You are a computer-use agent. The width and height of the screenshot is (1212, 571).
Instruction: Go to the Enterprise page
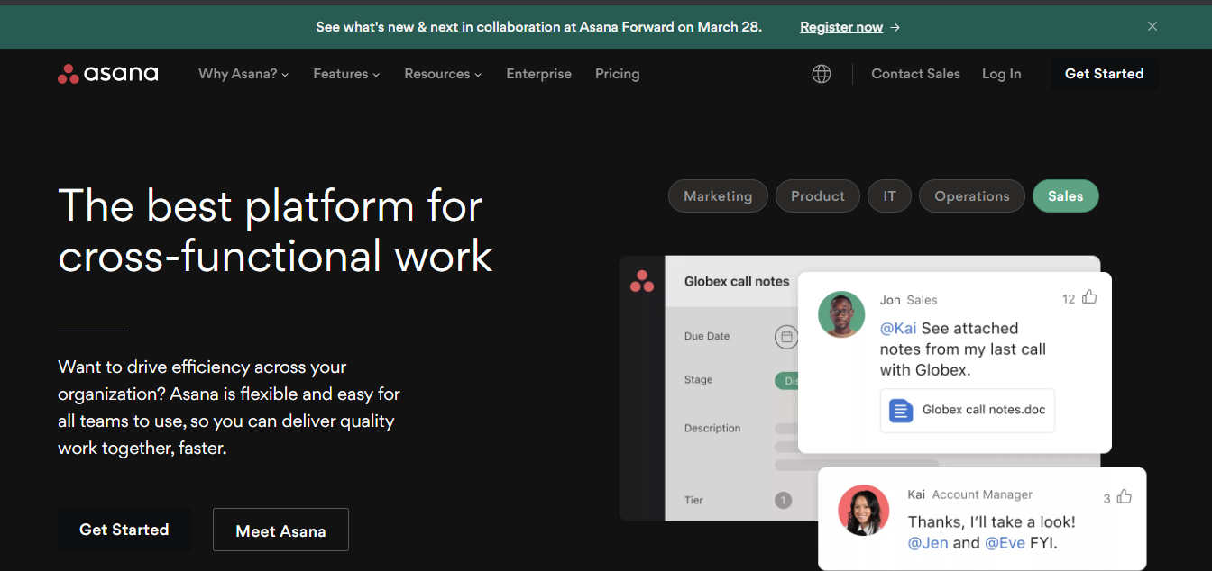tap(538, 74)
